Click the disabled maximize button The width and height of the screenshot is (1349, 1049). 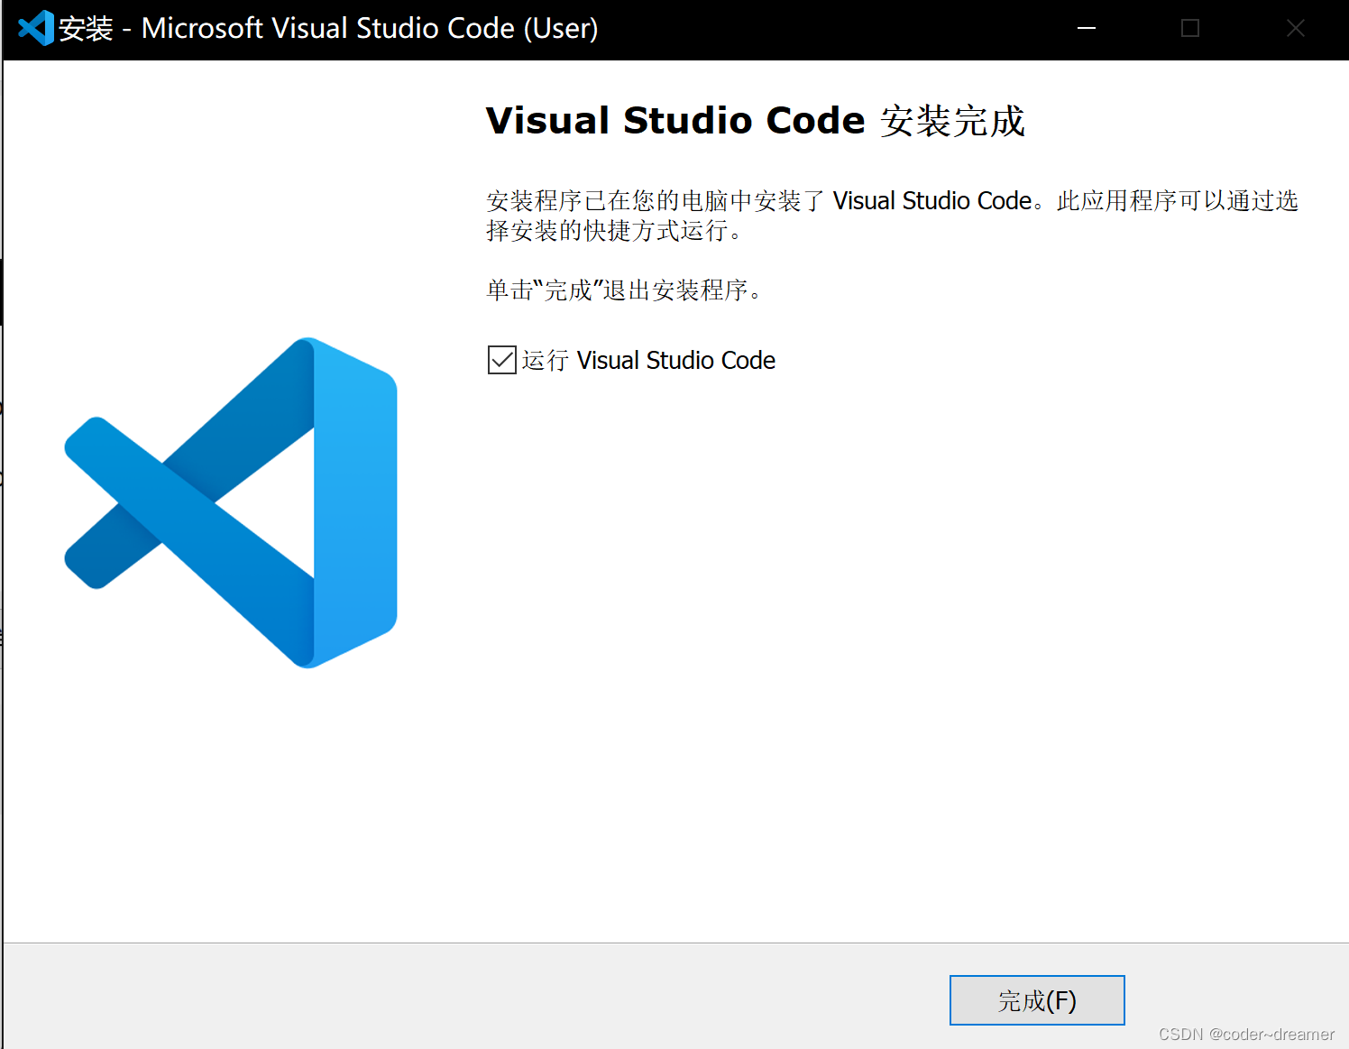(1190, 28)
